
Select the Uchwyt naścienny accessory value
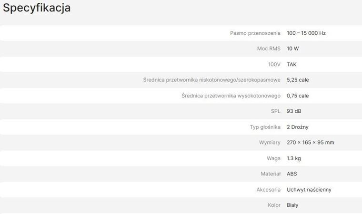tap(309, 190)
